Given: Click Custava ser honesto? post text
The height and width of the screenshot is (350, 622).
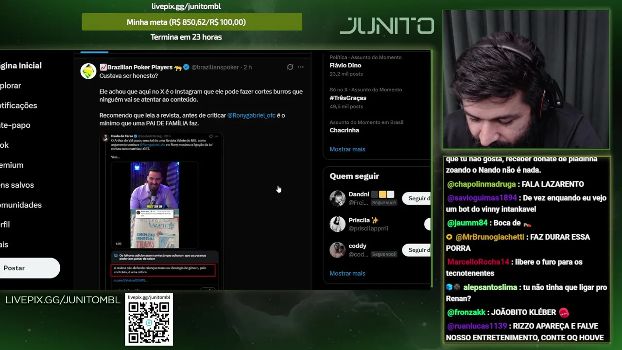Looking at the screenshot, I should point(129,76).
